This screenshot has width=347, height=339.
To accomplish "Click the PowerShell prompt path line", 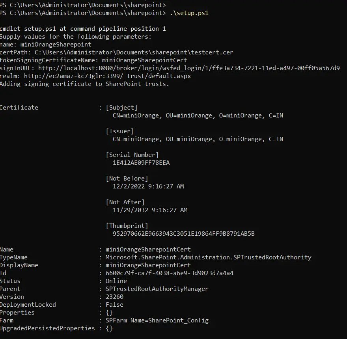I will [83, 5].
